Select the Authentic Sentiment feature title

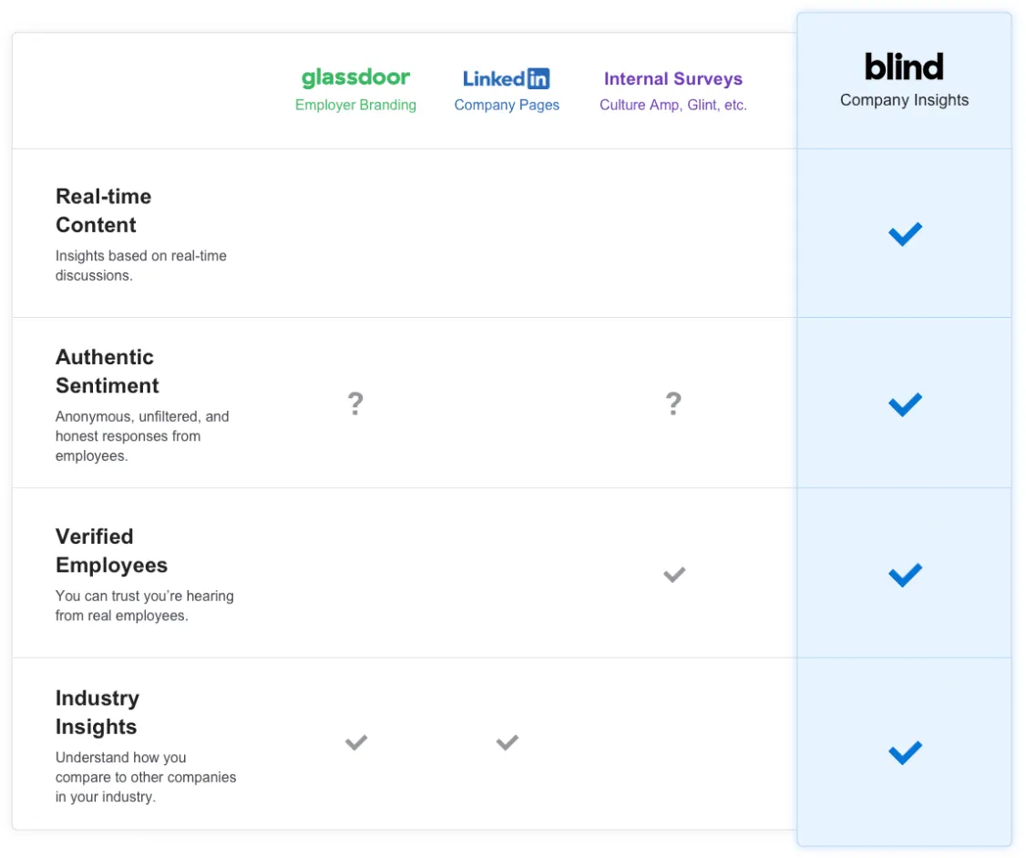(x=107, y=371)
